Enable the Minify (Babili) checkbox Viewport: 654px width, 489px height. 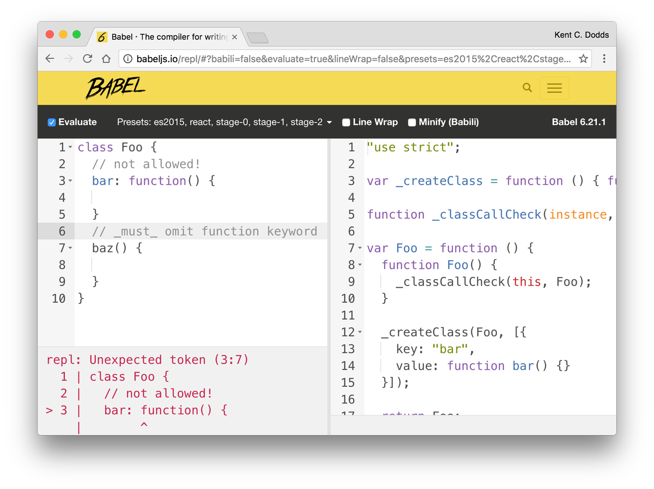(x=412, y=122)
